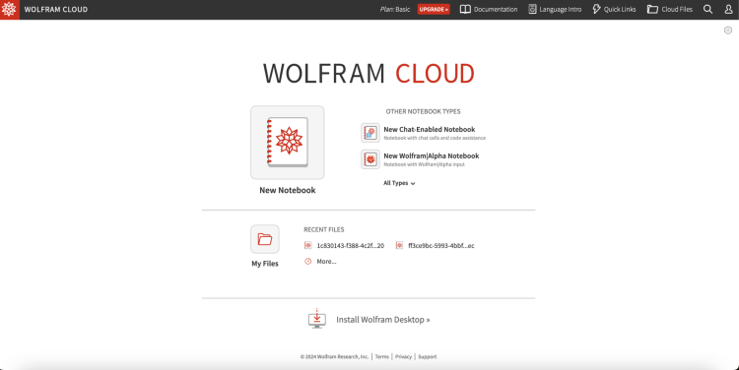Open the search magnifier icon
The height and width of the screenshot is (370, 739).
[x=707, y=10]
